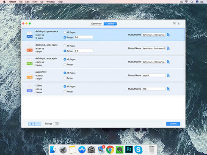This screenshot has height=155, width=207.
Task: Click the pptx range field showing 2-6
Action: pos(83,51)
